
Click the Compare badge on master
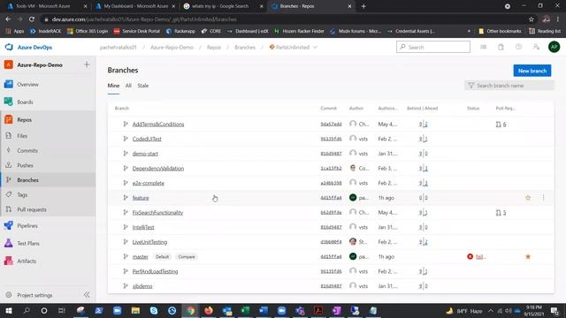(187, 257)
